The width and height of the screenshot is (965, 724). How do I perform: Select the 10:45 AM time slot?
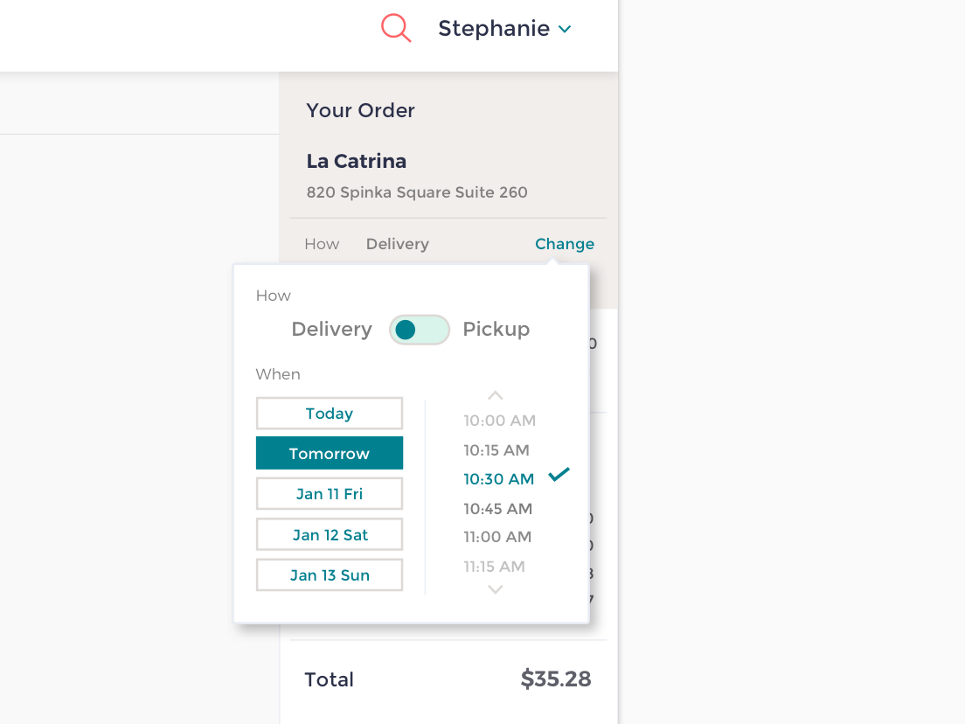[498, 508]
